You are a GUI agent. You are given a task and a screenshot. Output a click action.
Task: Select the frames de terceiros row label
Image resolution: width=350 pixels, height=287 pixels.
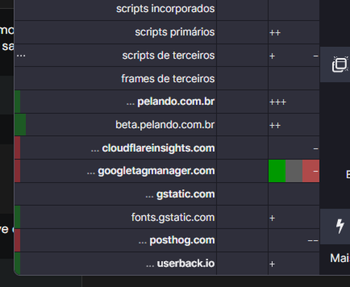pyautogui.click(x=168, y=78)
